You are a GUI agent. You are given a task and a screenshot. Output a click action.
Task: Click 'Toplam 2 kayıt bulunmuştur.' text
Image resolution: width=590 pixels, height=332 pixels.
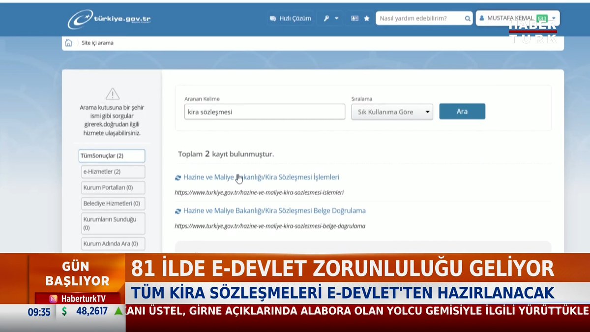coord(226,154)
